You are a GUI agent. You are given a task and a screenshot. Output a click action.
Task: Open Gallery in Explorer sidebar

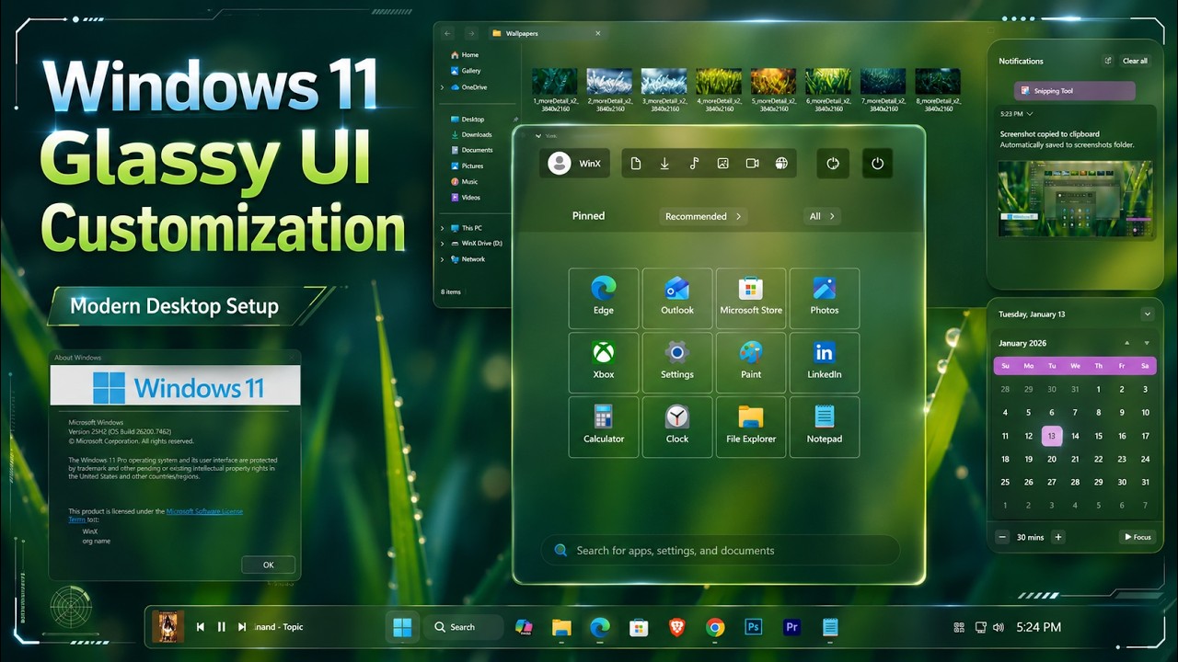(x=464, y=71)
